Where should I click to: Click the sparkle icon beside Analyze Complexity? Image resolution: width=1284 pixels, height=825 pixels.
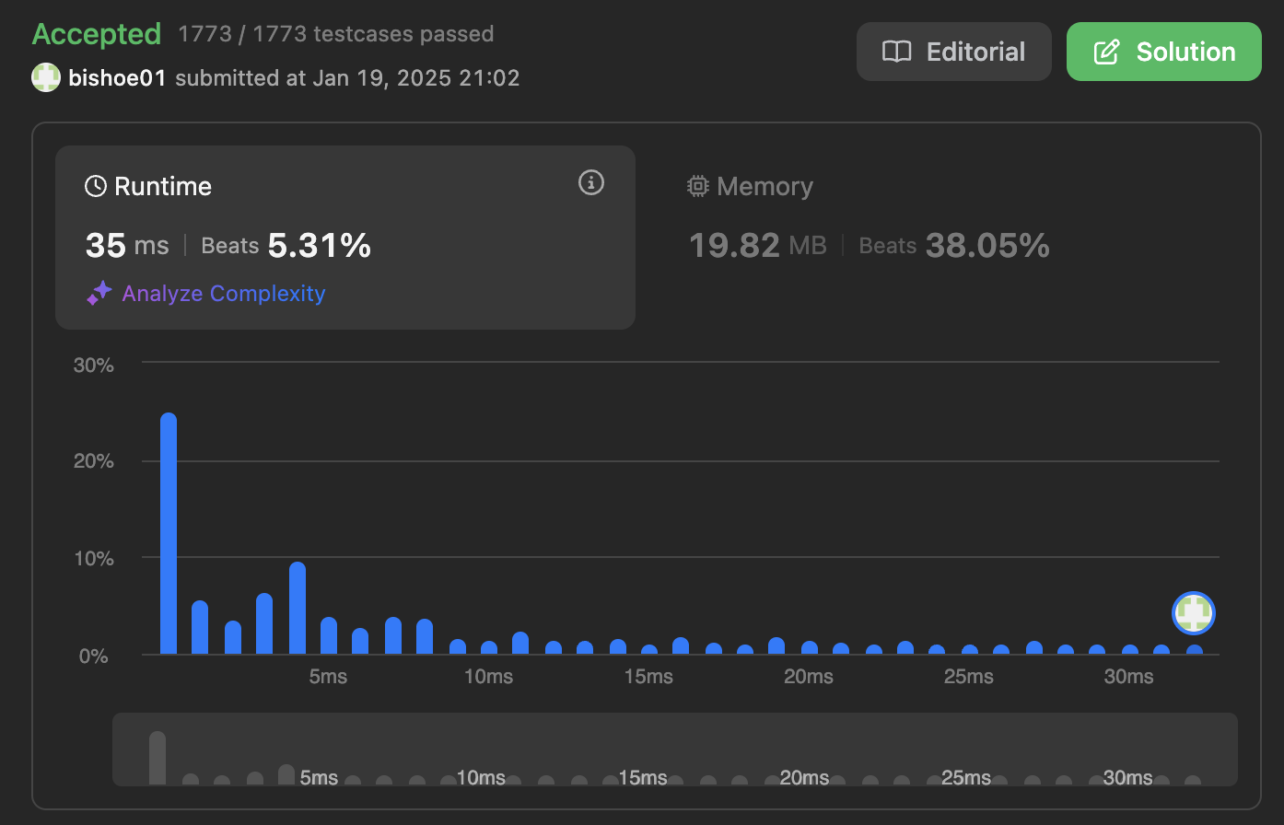coord(99,294)
